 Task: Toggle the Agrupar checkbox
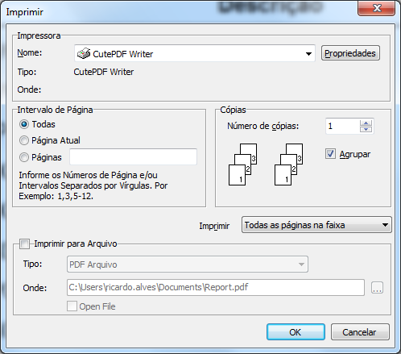click(x=330, y=154)
